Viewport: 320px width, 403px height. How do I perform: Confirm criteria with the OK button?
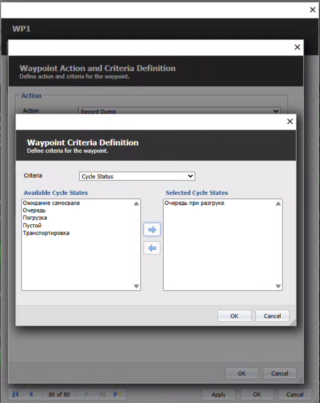point(234,316)
